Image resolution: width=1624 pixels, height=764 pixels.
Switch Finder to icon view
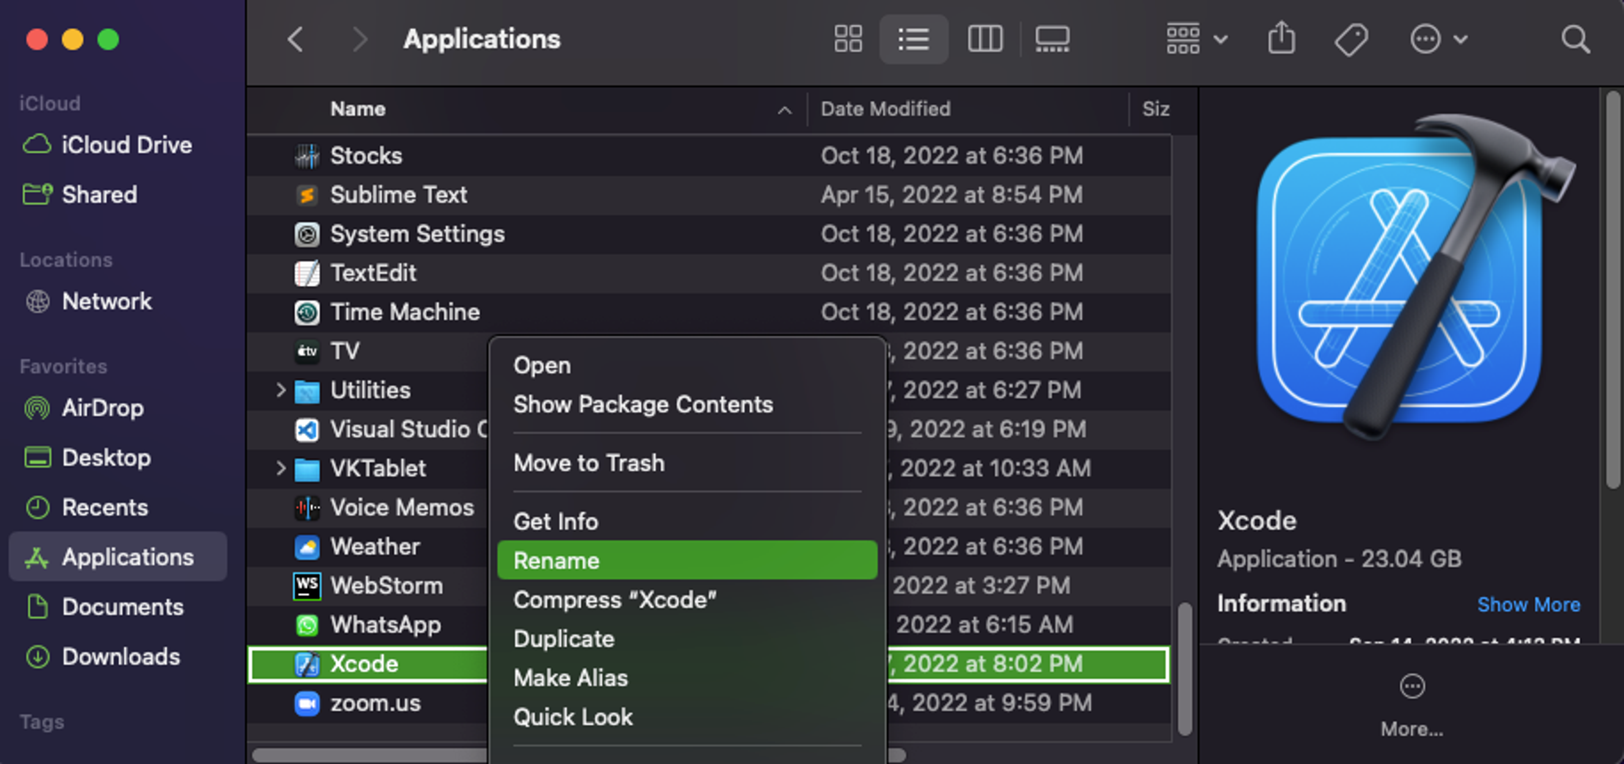click(x=848, y=39)
